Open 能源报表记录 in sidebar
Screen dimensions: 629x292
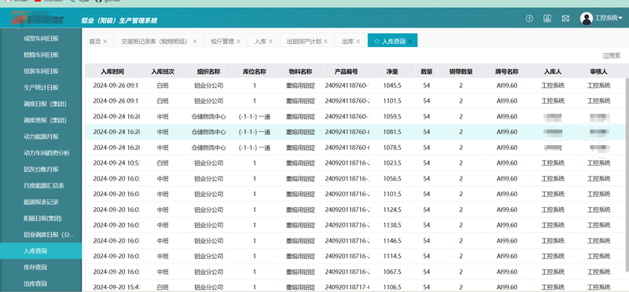click(41, 202)
